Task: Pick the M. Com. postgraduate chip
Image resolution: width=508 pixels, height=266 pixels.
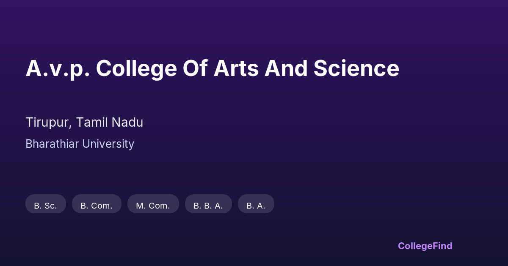Action: point(153,204)
